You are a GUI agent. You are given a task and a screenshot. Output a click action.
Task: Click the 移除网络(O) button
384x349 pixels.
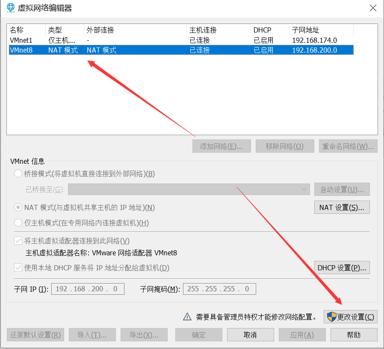point(285,146)
